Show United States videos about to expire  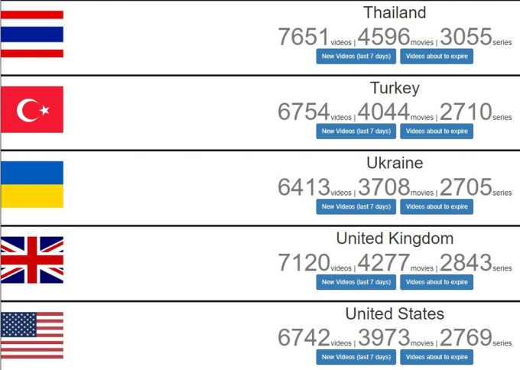[437, 357]
